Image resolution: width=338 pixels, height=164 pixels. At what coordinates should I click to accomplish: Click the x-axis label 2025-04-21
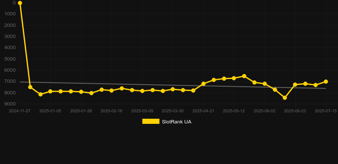click(203, 111)
